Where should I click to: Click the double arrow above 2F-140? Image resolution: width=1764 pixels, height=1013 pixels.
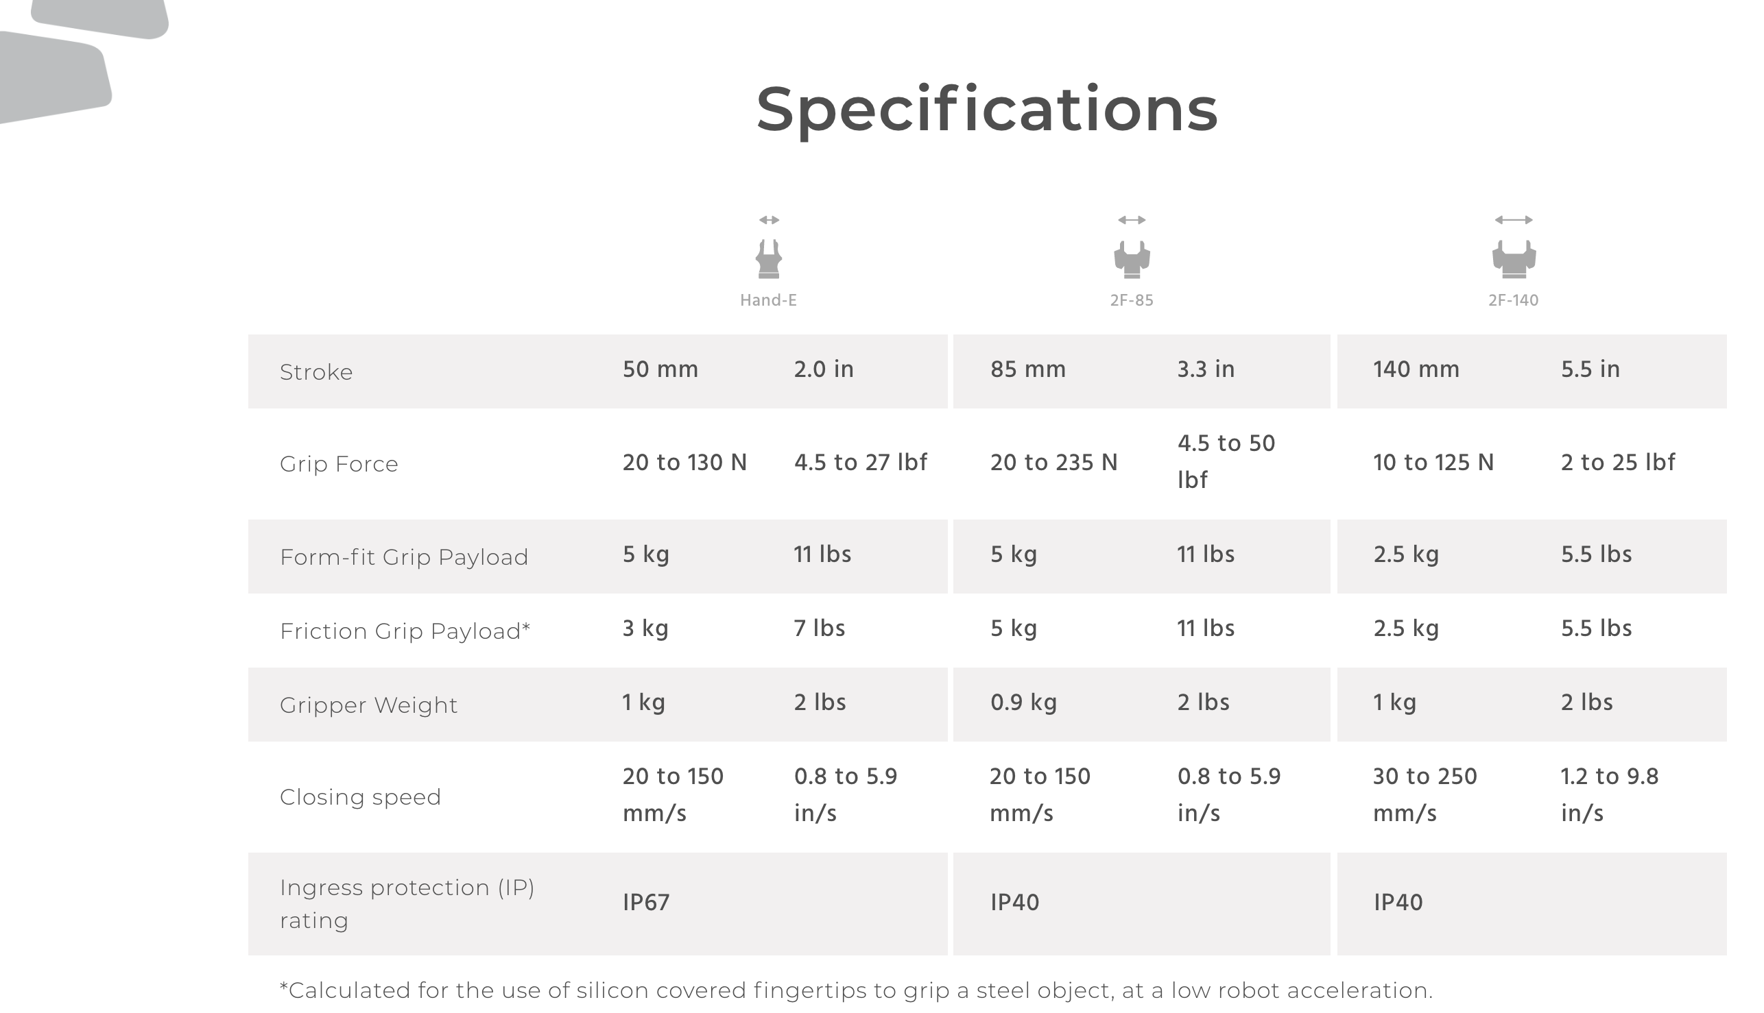(1514, 220)
